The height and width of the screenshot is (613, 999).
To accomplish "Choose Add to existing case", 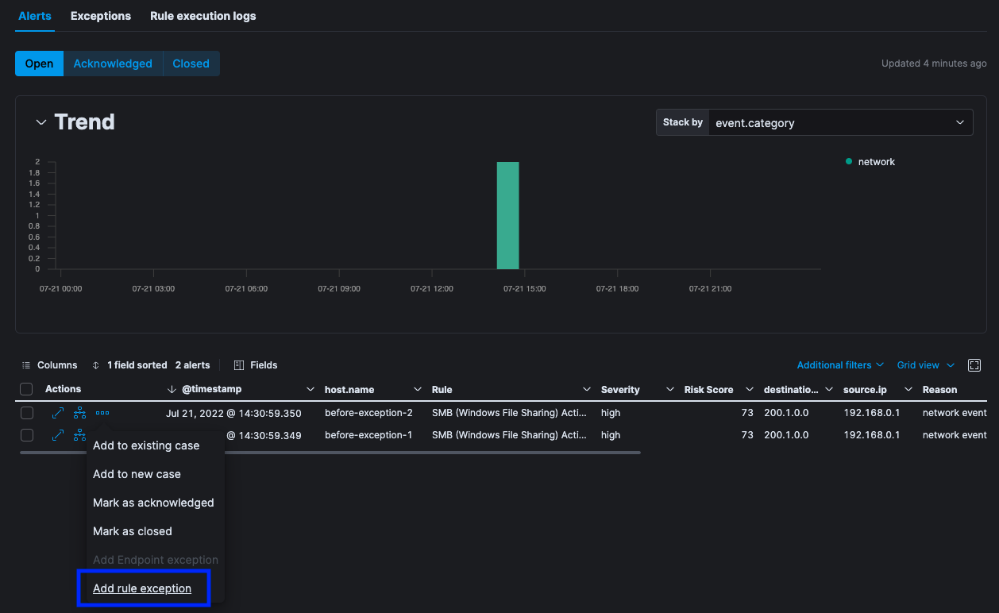I will pos(146,445).
